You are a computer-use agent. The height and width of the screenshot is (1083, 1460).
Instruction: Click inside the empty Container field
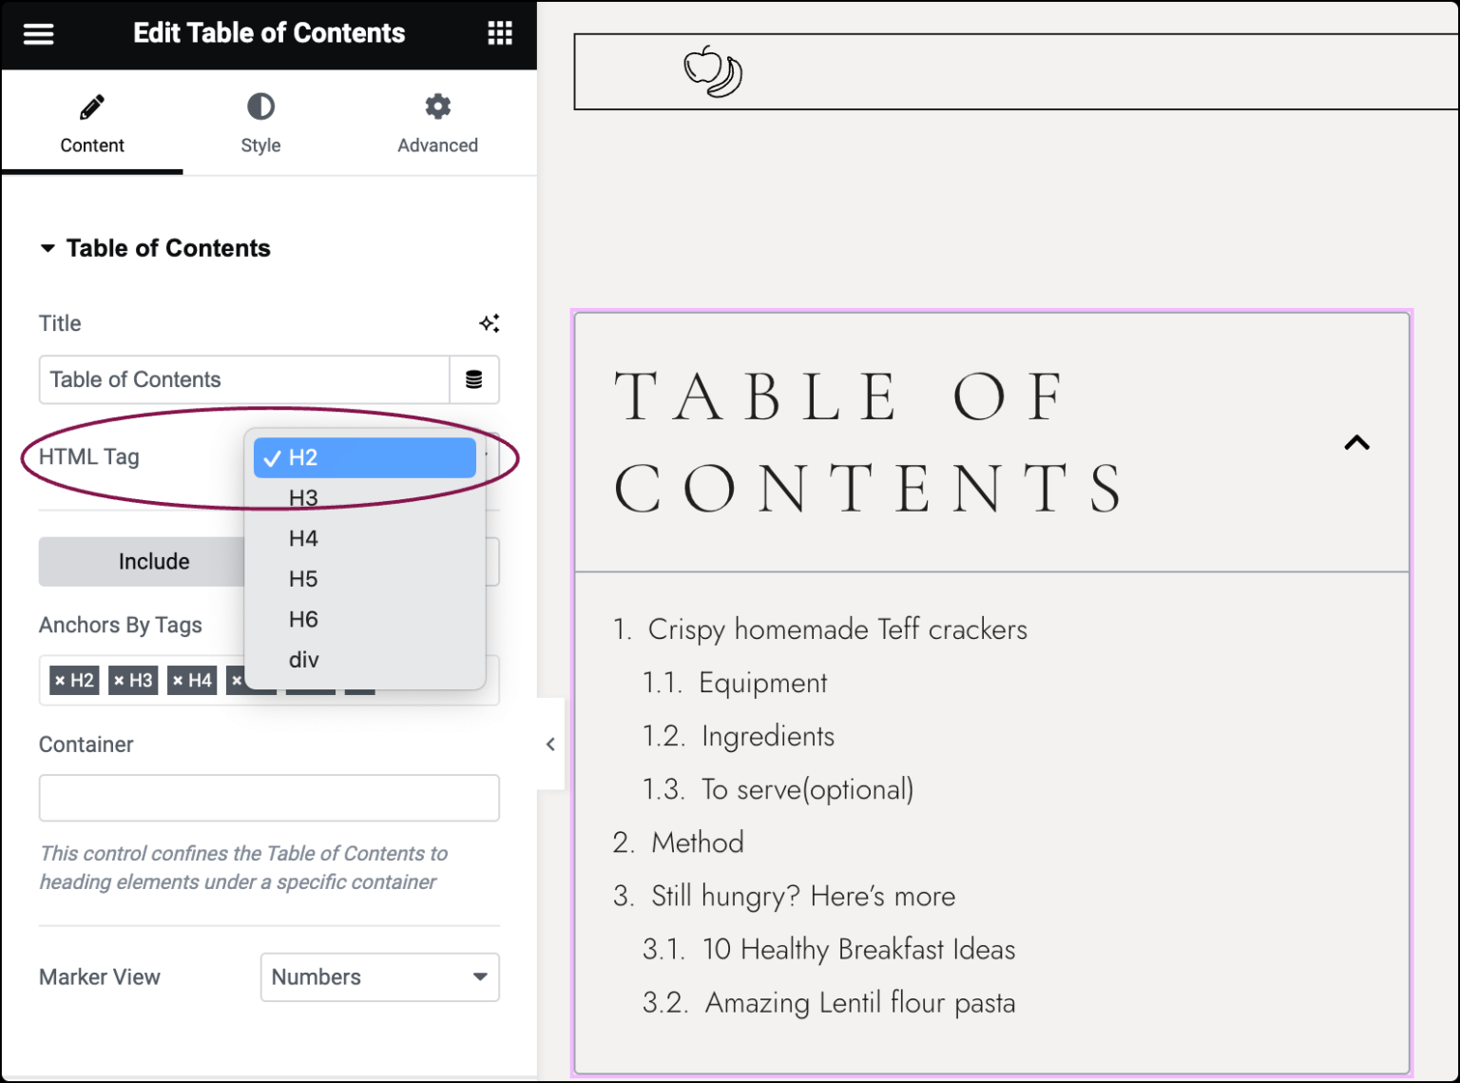[x=269, y=798]
